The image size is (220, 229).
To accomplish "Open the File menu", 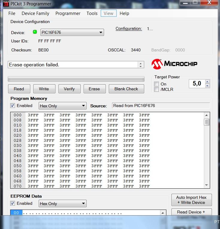I will coord(12,13).
